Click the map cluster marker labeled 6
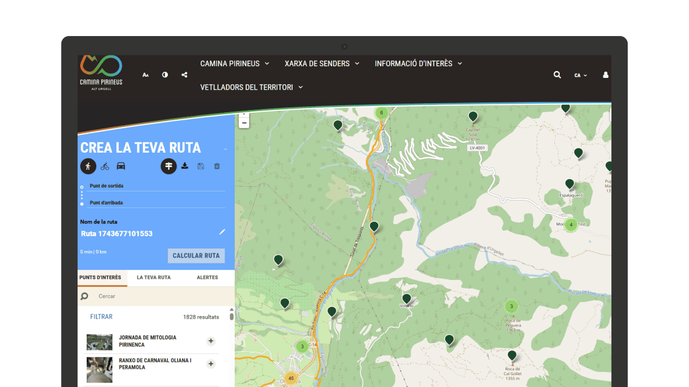The height and width of the screenshot is (387, 689). pyautogui.click(x=381, y=113)
